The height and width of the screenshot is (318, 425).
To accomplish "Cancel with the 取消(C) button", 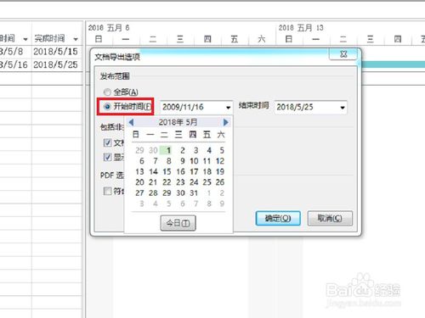I will point(330,218).
